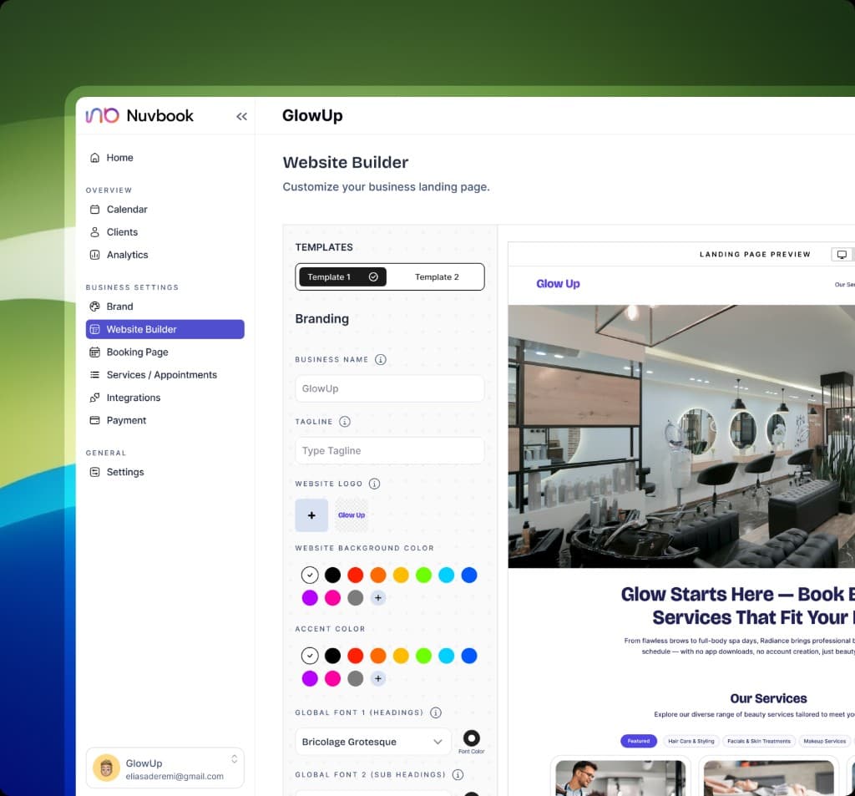Image resolution: width=855 pixels, height=796 pixels.
Task: Pick gray website background color
Action: pyautogui.click(x=356, y=598)
